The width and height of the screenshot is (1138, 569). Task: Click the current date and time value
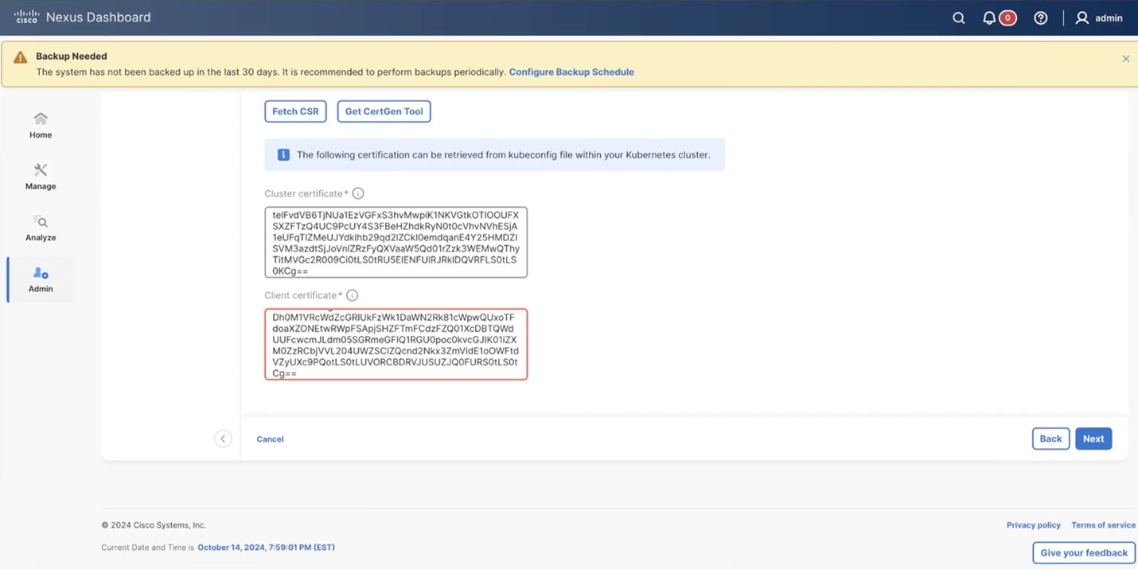(x=266, y=548)
